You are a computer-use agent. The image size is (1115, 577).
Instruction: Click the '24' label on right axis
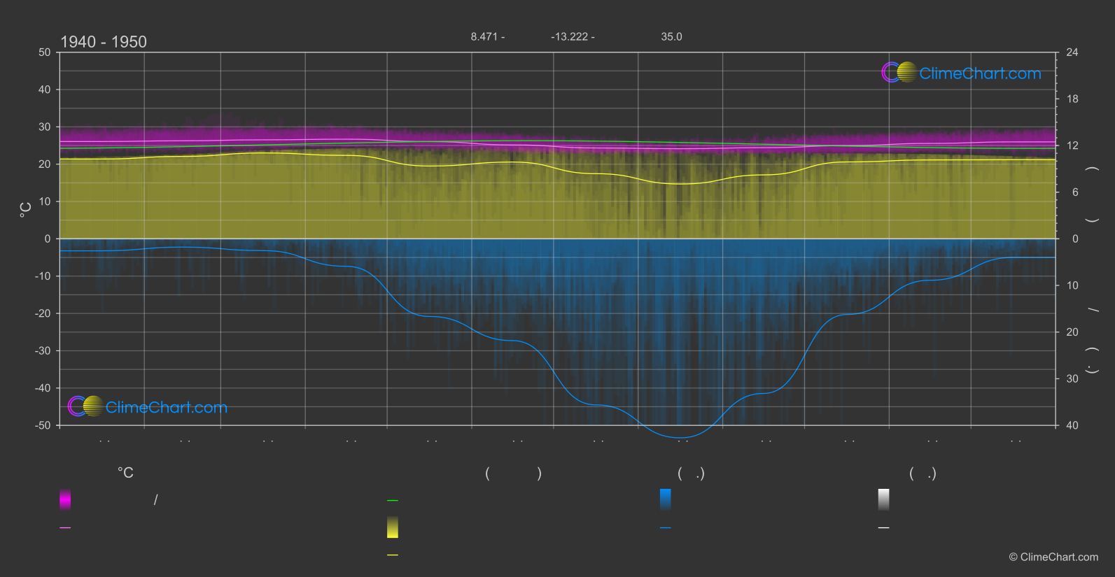[1072, 52]
